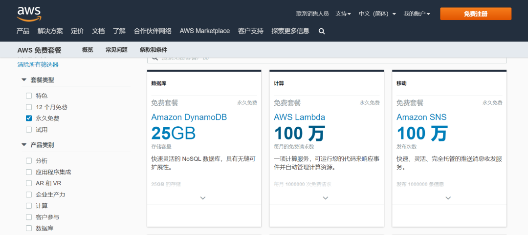The image size is (528, 235).
Task: Open the 产品 menu
Action: pos(23,31)
